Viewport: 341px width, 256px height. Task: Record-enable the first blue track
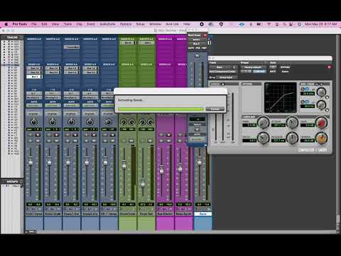(x=38, y=135)
